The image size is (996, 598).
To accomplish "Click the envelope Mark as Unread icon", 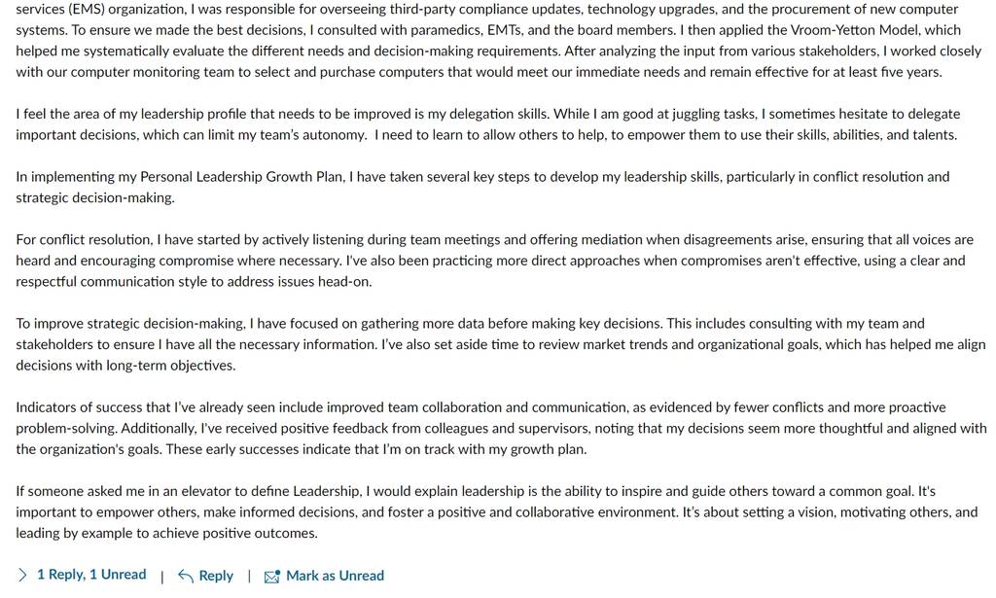I will [x=272, y=577].
